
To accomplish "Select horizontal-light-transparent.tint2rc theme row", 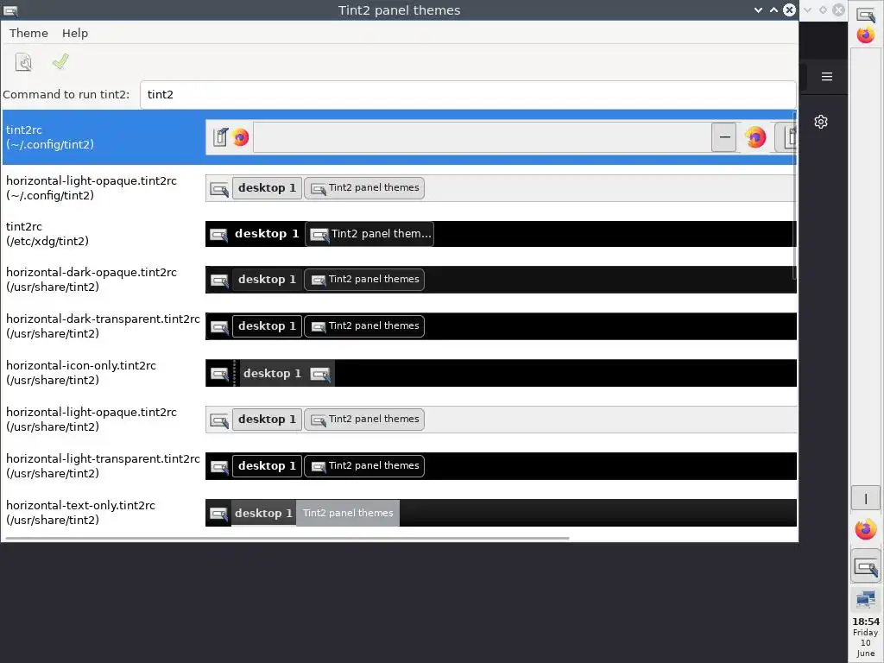I will coord(397,466).
